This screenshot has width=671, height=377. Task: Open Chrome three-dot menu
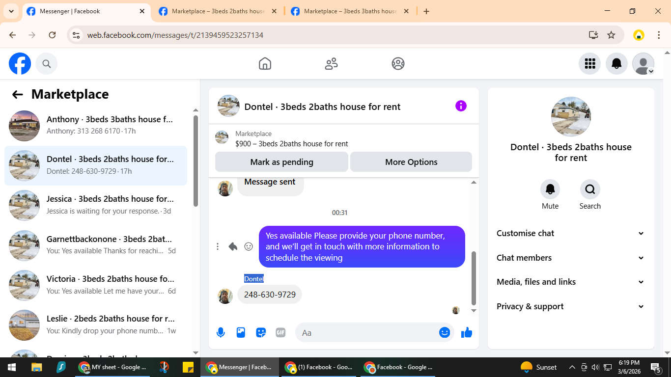point(659,35)
